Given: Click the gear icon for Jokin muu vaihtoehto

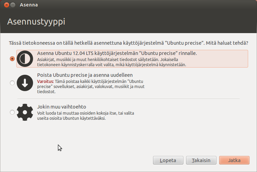Looking at the screenshot, I should tap(25, 112).
